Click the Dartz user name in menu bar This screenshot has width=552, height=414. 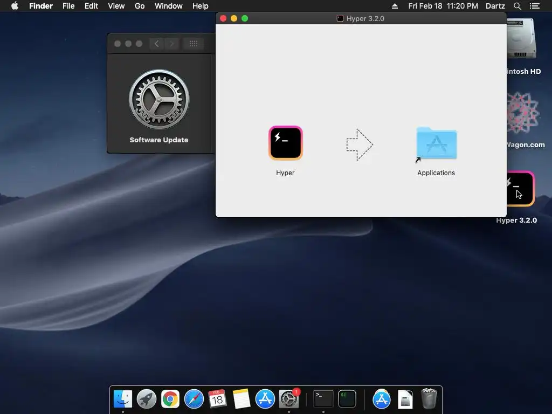click(x=495, y=6)
